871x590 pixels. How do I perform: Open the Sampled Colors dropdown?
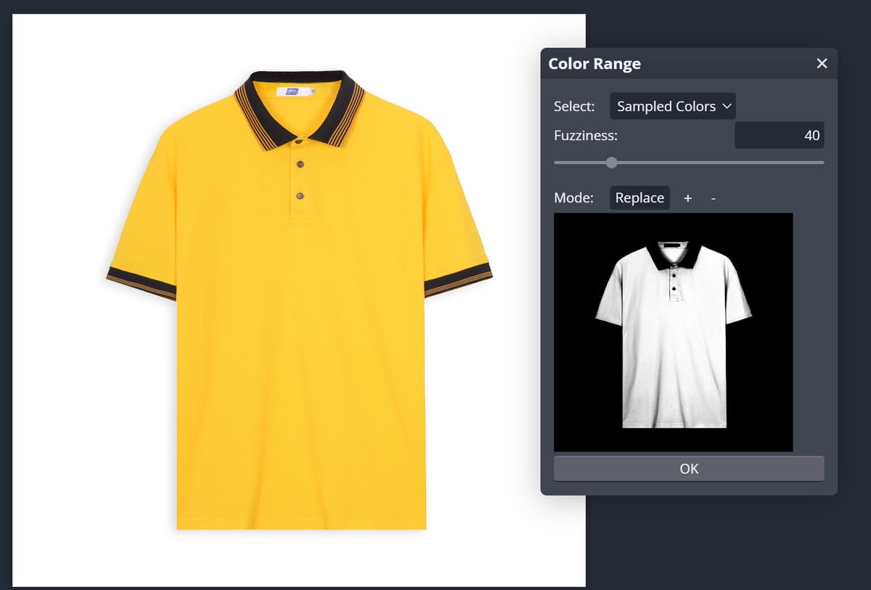tap(673, 106)
